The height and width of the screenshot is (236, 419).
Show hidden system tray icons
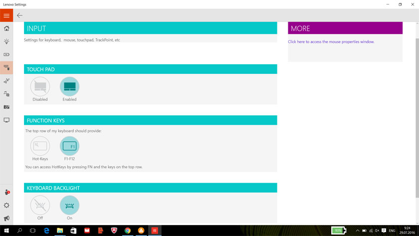tap(358, 231)
